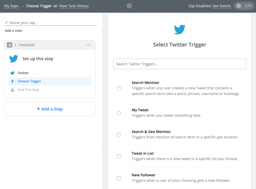This screenshot has width=256, height=189.
Task: Select the New Follower radio button
Action: point(119,178)
